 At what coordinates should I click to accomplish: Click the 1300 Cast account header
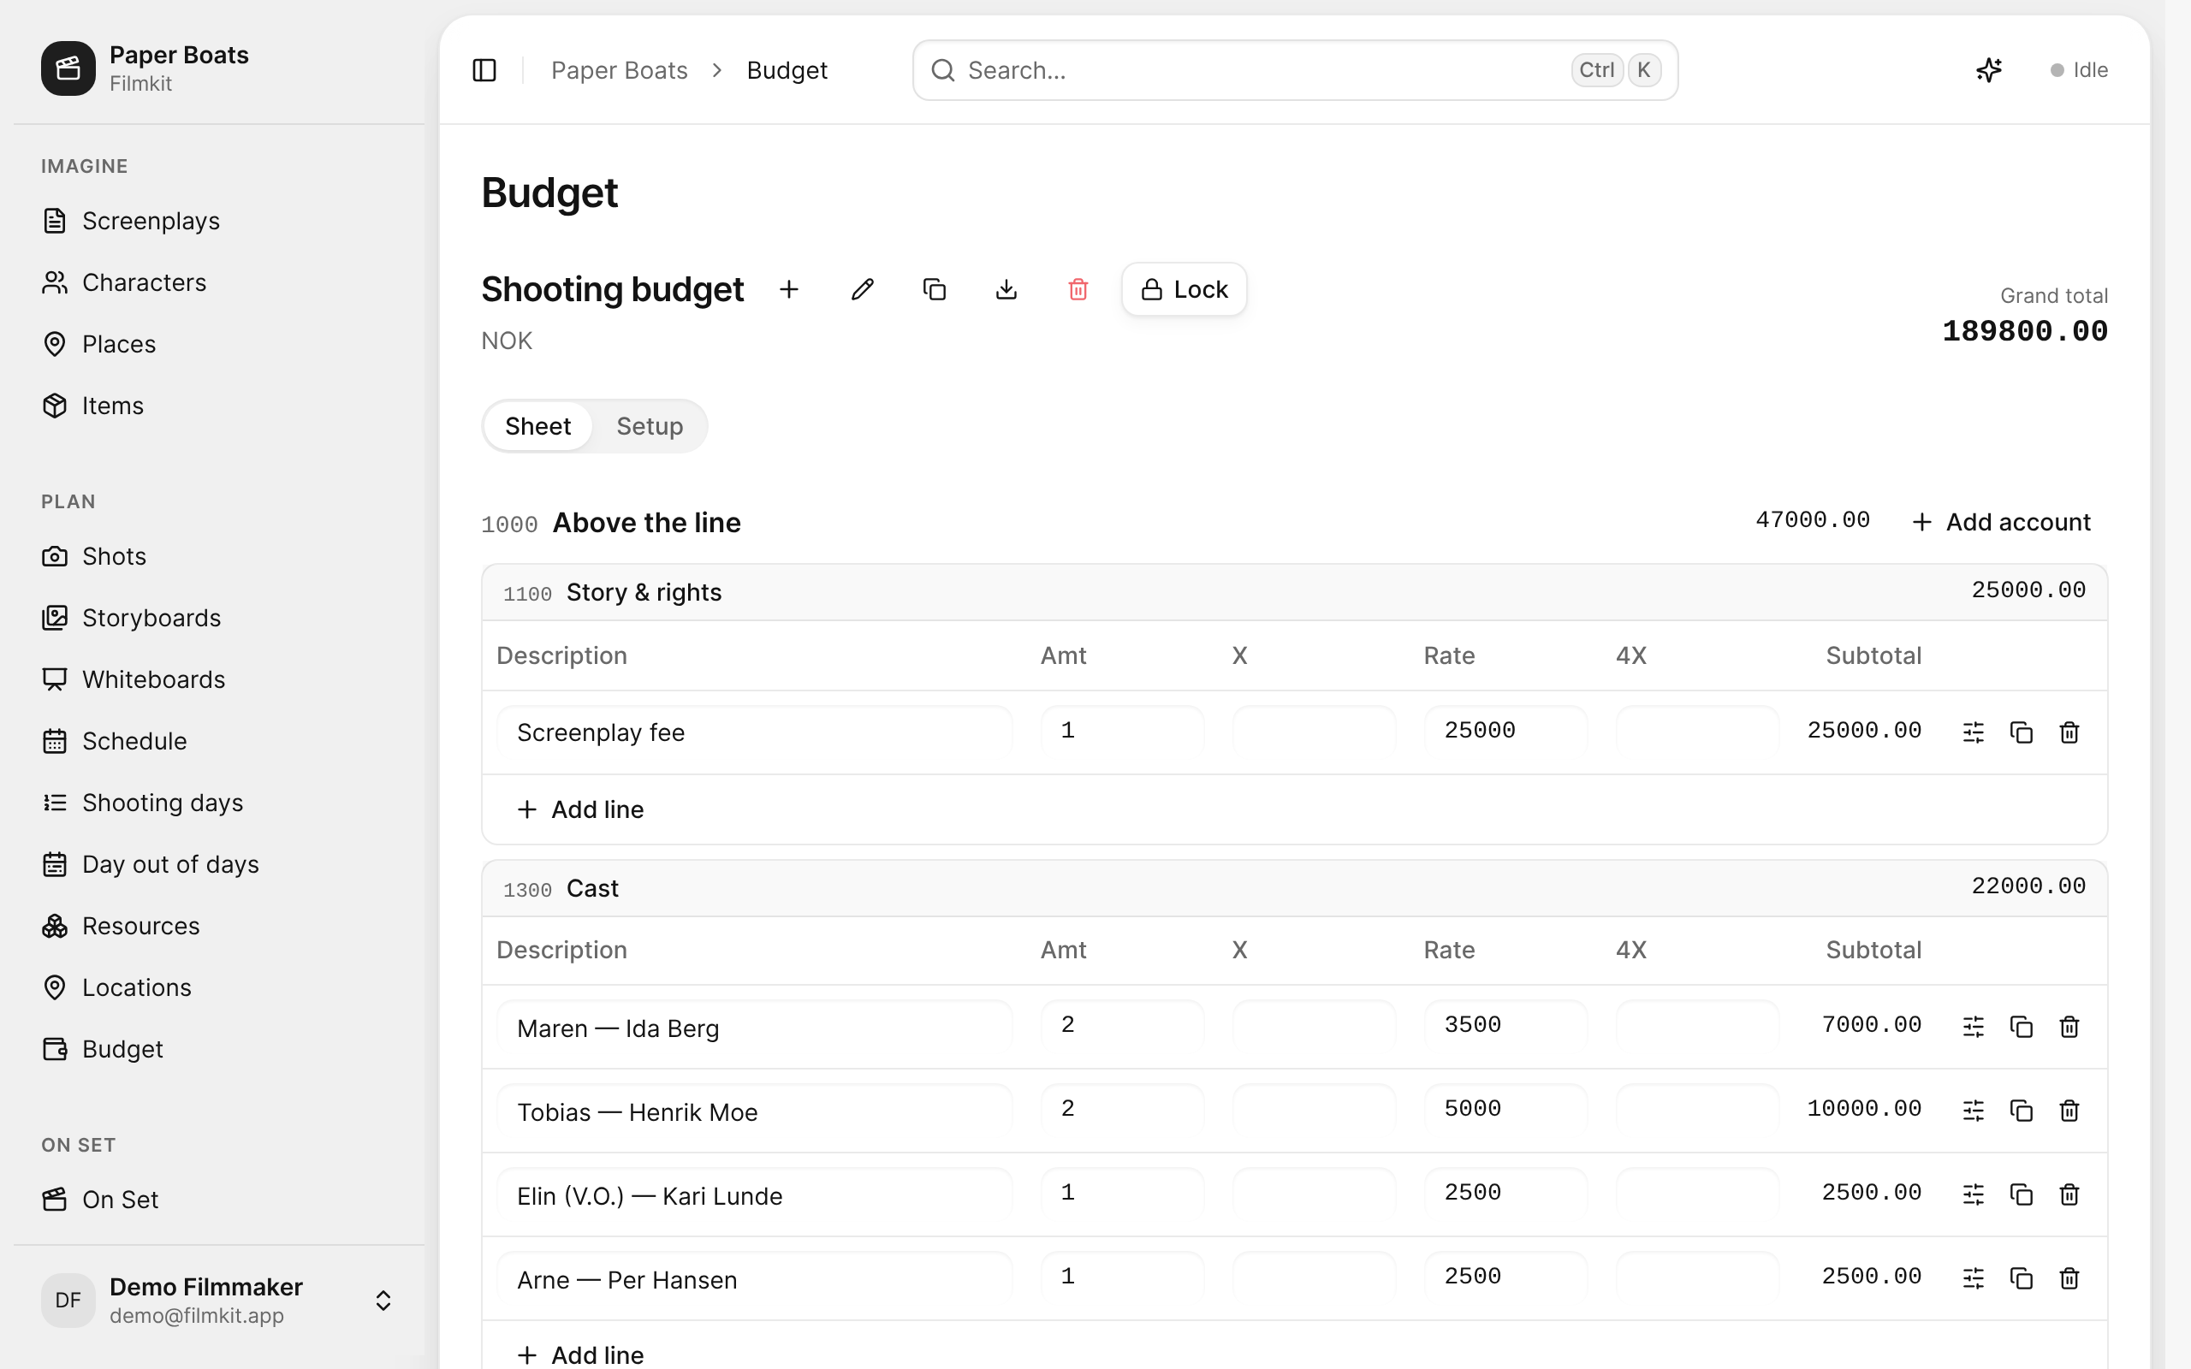pyautogui.click(x=1294, y=888)
